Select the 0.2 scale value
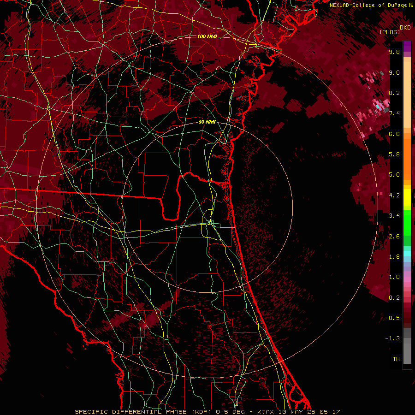The width and height of the screenshot is (415, 415). (x=394, y=298)
